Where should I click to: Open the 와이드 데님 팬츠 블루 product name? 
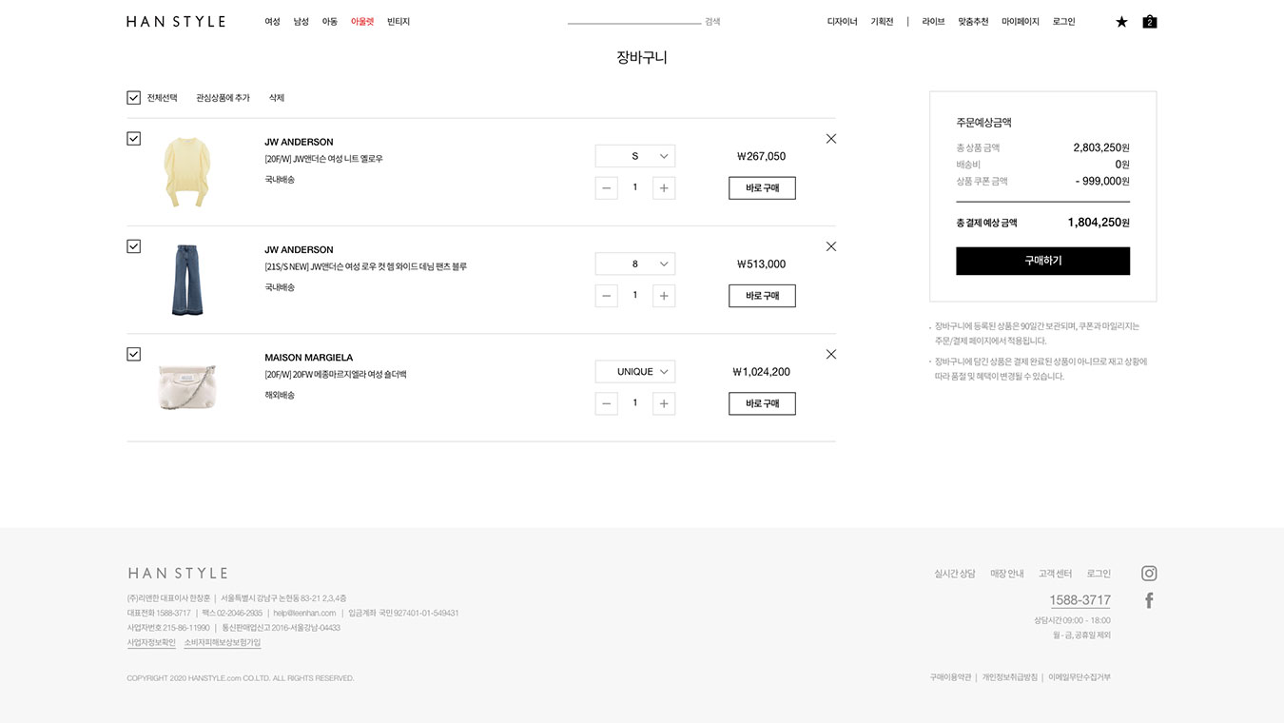[x=366, y=266]
